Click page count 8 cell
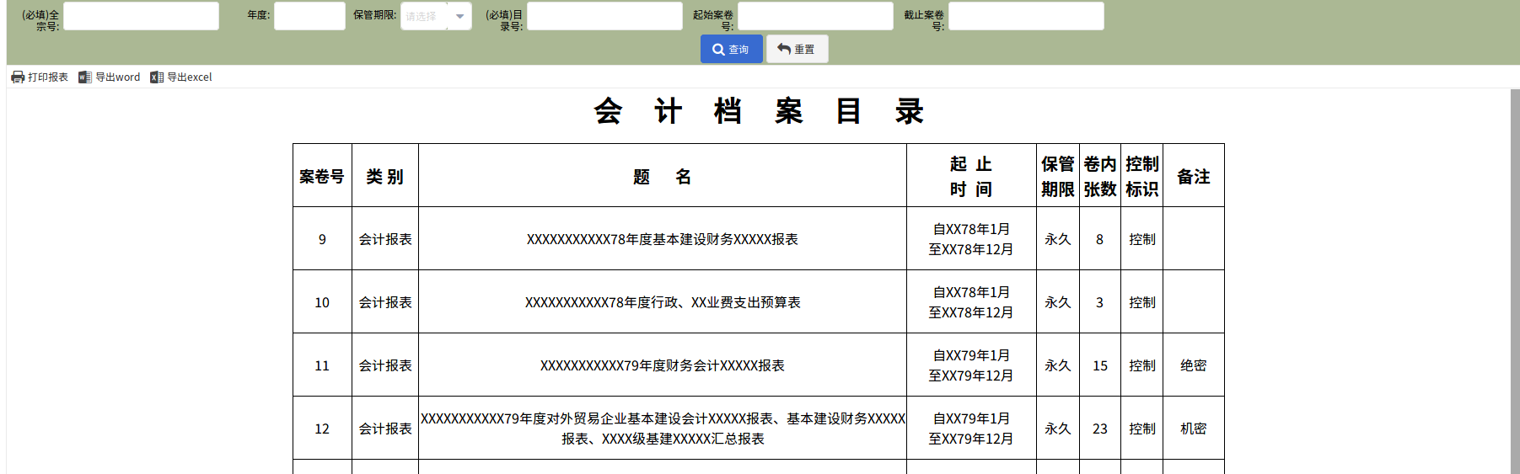 (1100, 239)
